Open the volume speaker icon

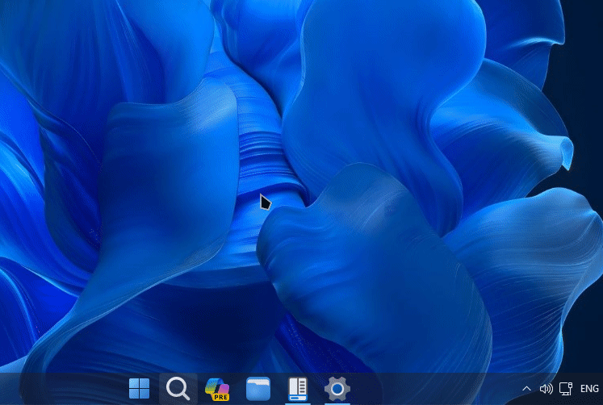tap(546, 389)
